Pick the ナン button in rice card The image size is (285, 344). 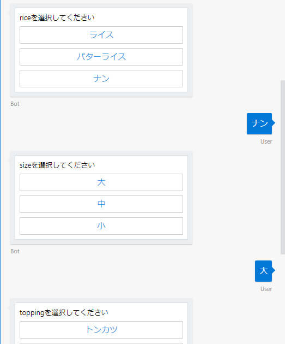101,79
